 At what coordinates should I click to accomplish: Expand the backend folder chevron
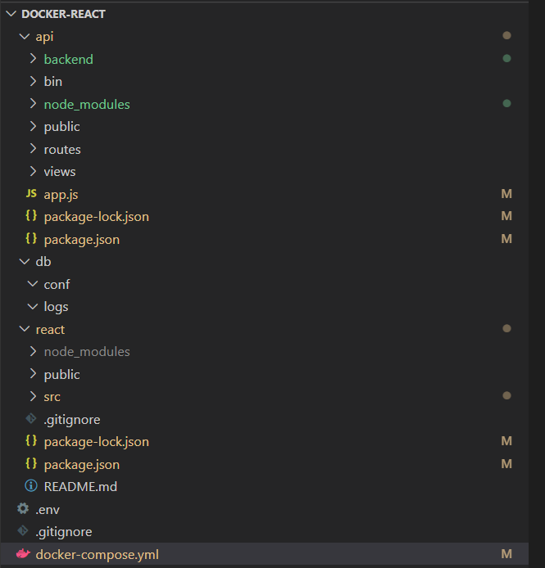pos(32,59)
